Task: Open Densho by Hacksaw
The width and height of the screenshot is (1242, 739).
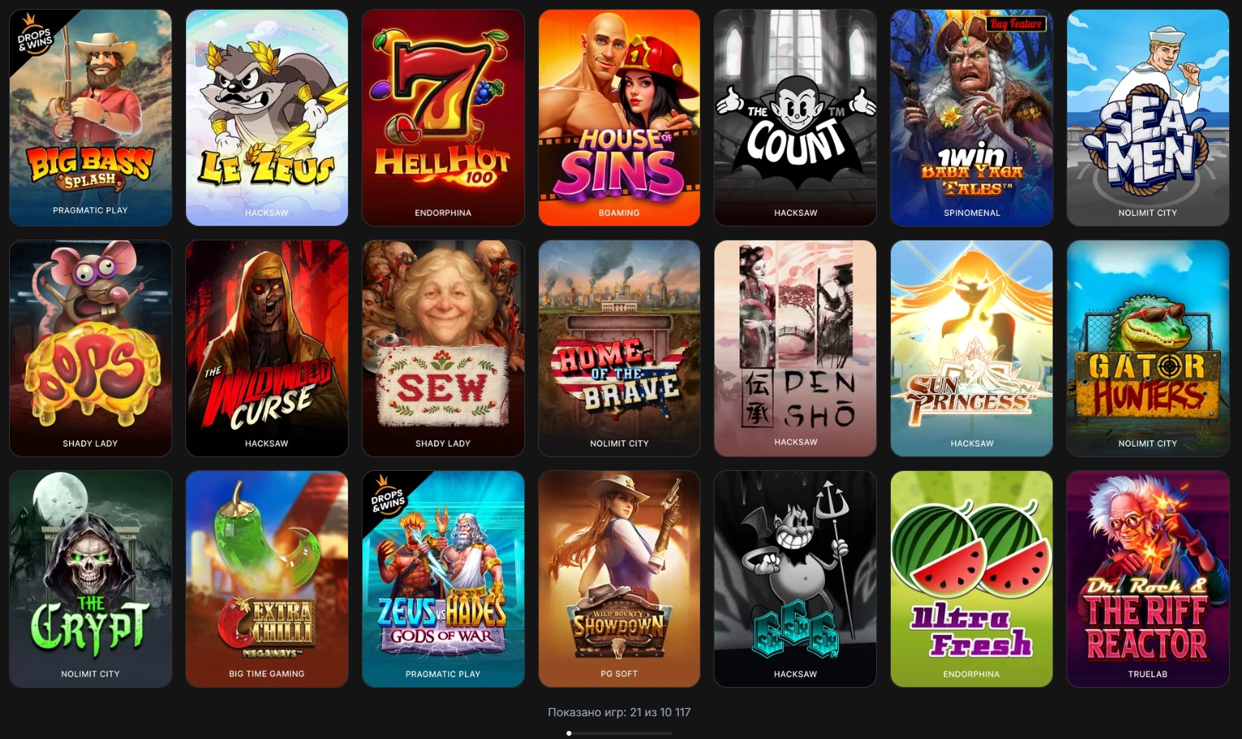Action: [796, 348]
